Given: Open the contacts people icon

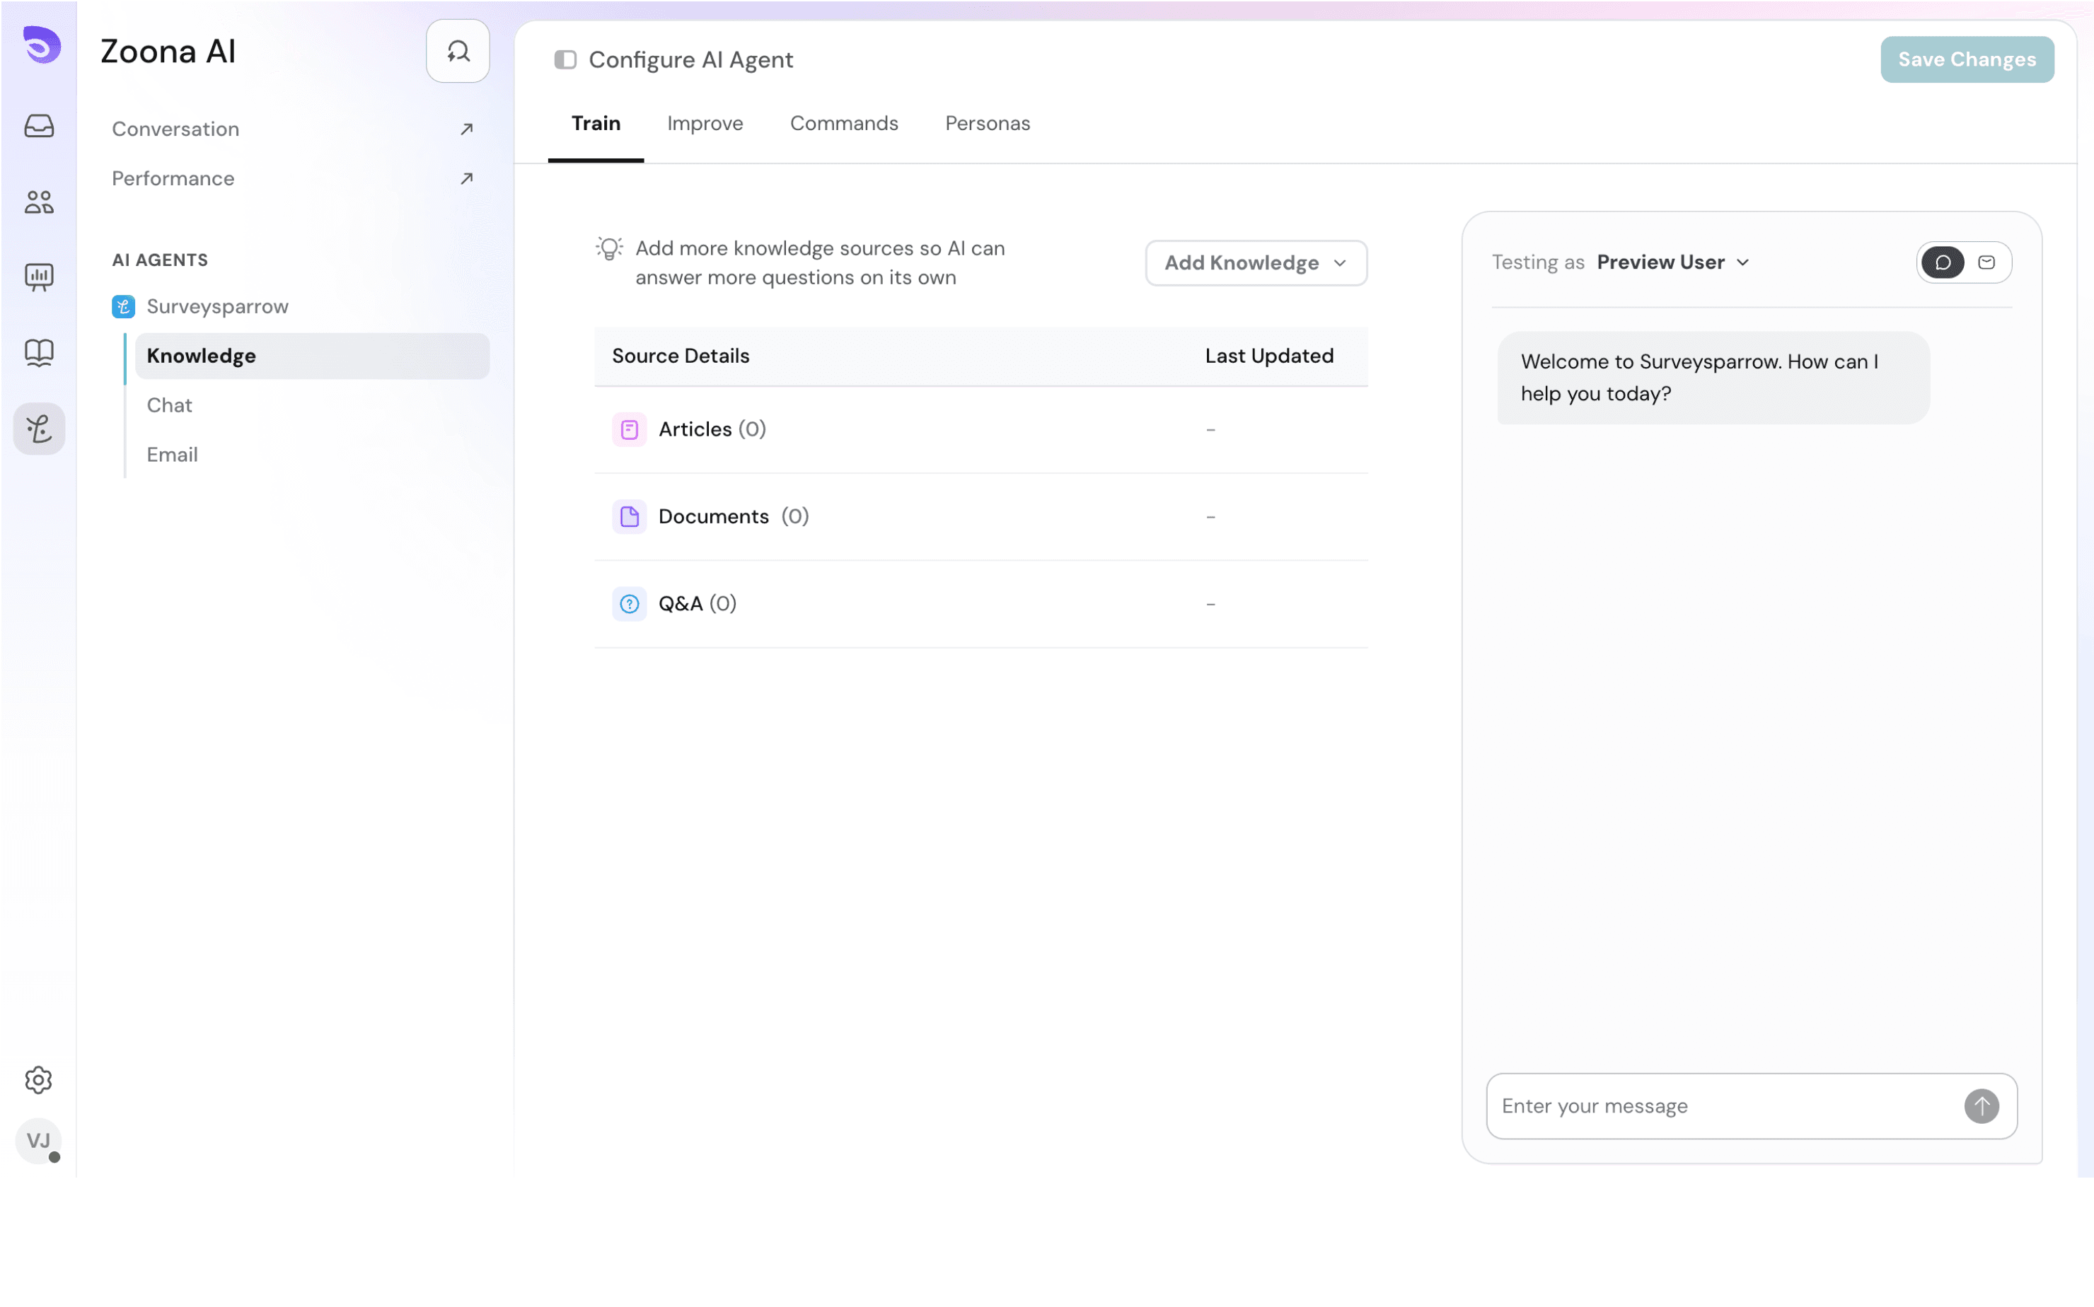Looking at the screenshot, I should click(x=39, y=202).
